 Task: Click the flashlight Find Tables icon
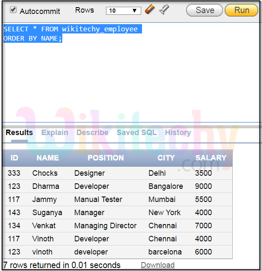164,9
